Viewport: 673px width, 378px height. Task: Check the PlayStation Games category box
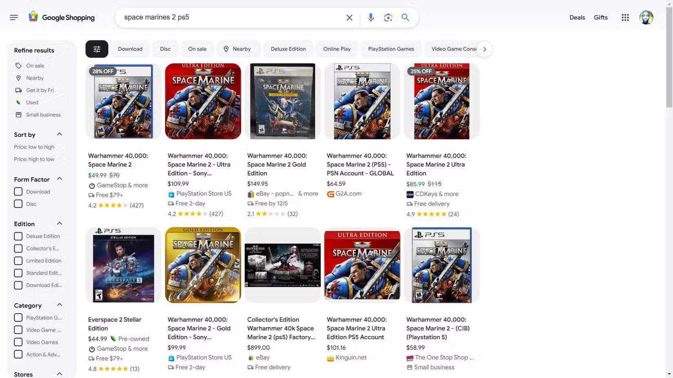click(x=18, y=318)
